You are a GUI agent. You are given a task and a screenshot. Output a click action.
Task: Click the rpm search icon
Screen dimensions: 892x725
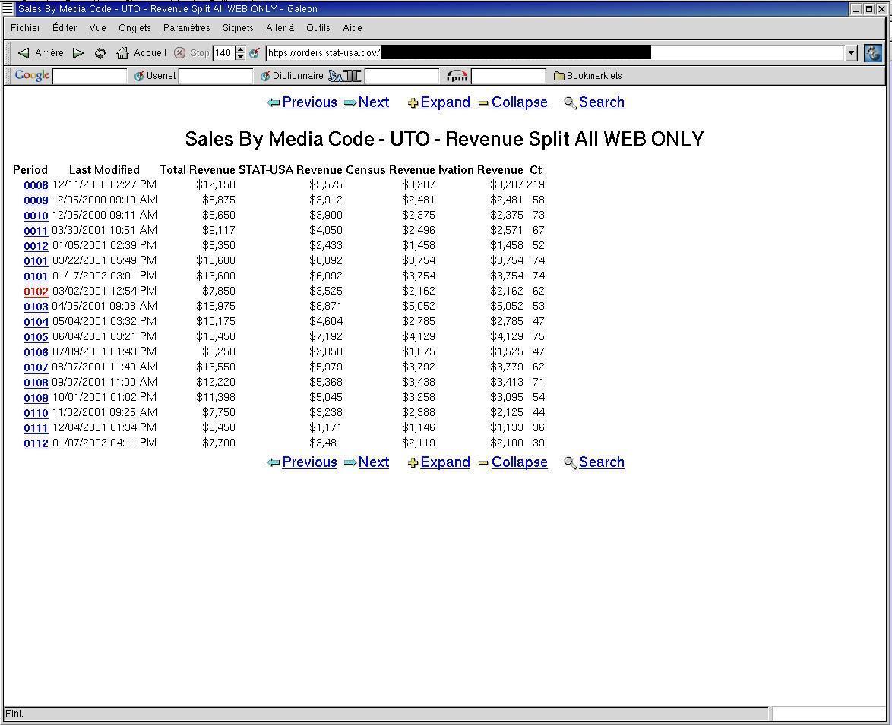[457, 76]
